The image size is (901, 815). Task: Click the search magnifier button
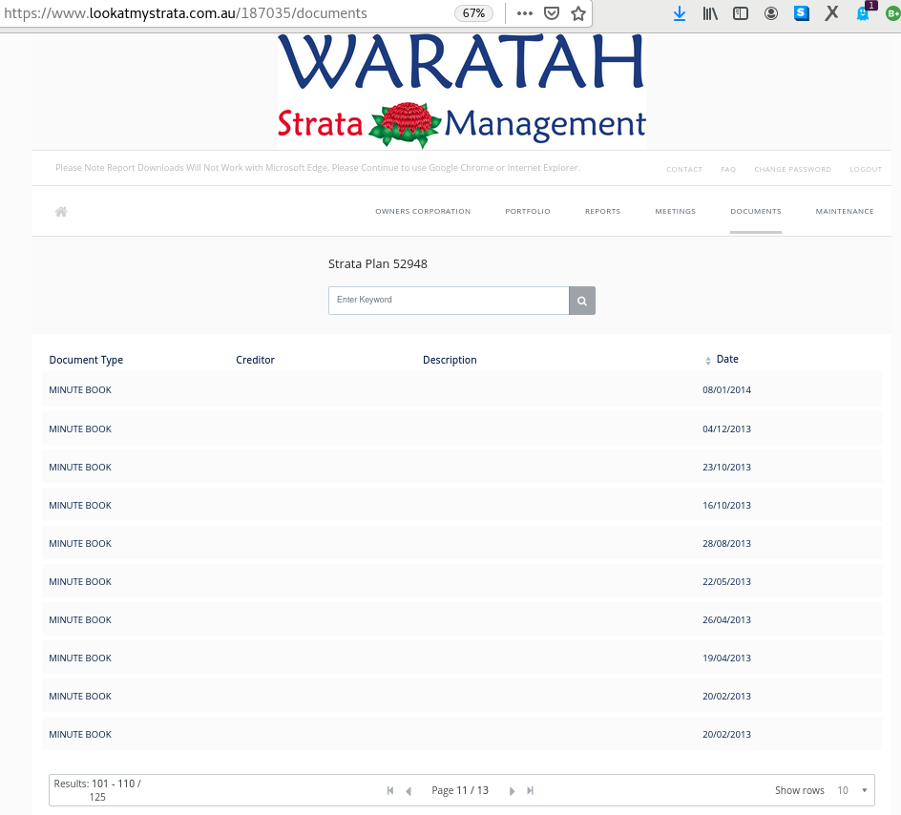[582, 301]
